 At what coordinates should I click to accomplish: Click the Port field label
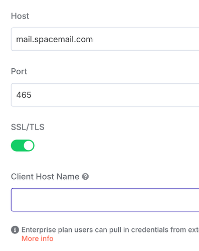click(19, 71)
